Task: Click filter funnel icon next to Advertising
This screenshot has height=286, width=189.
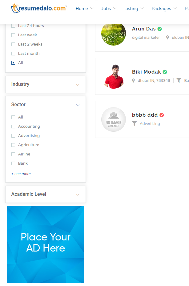Action: tap(134, 123)
